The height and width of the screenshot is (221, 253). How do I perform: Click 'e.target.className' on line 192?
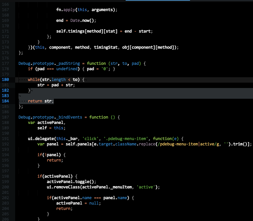(x=115, y=144)
